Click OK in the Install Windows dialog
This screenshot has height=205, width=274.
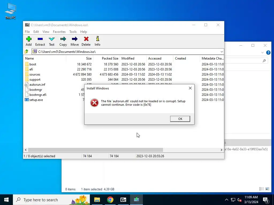tap(180, 119)
